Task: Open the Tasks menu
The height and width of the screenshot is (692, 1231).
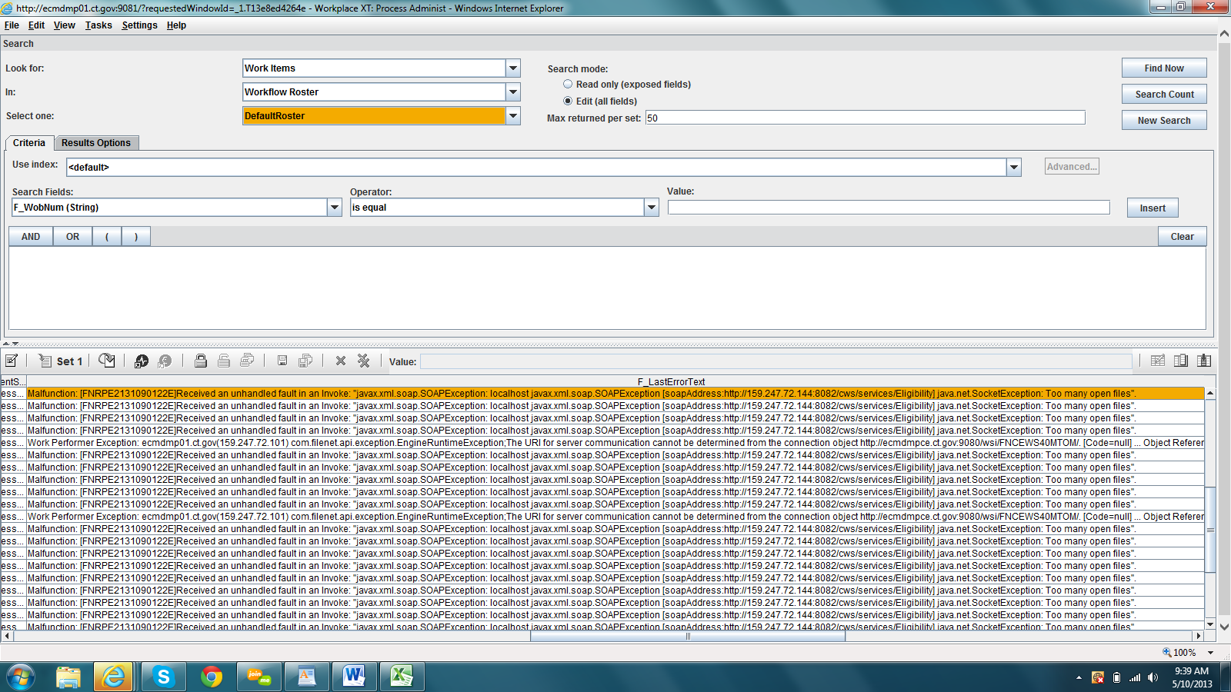Action: point(98,25)
